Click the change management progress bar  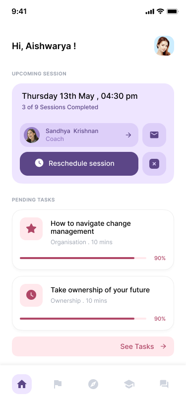[83, 258]
